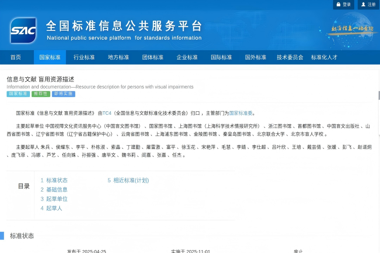Open the 技术委员会 menu item
380x253 pixels.
click(x=290, y=57)
